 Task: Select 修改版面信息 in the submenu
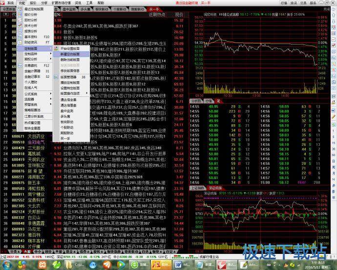(x=70, y=71)
